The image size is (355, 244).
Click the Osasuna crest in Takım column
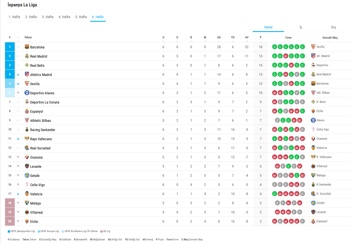point(27,157)
